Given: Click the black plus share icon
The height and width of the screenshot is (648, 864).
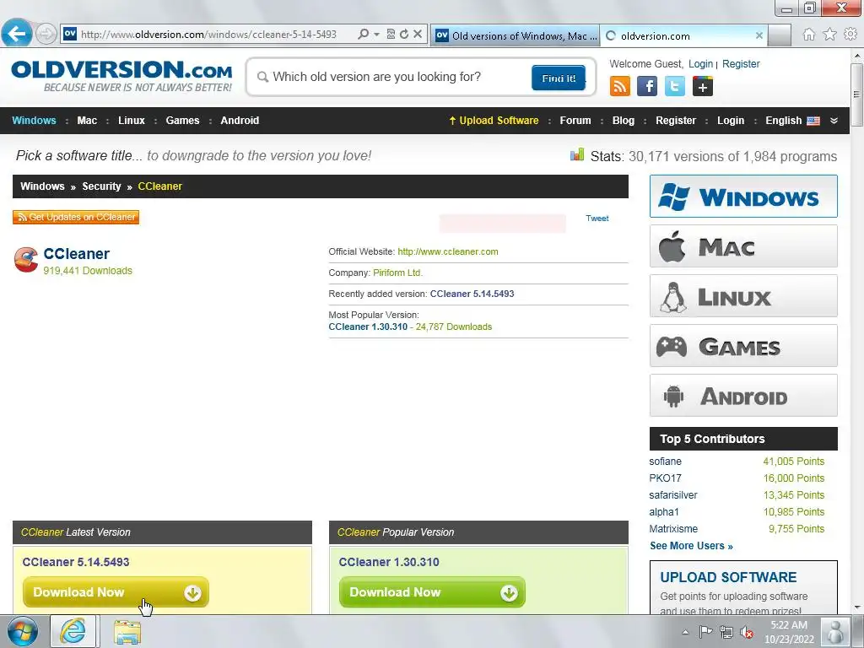Looking at the screenshot, I should pos(703,87).
